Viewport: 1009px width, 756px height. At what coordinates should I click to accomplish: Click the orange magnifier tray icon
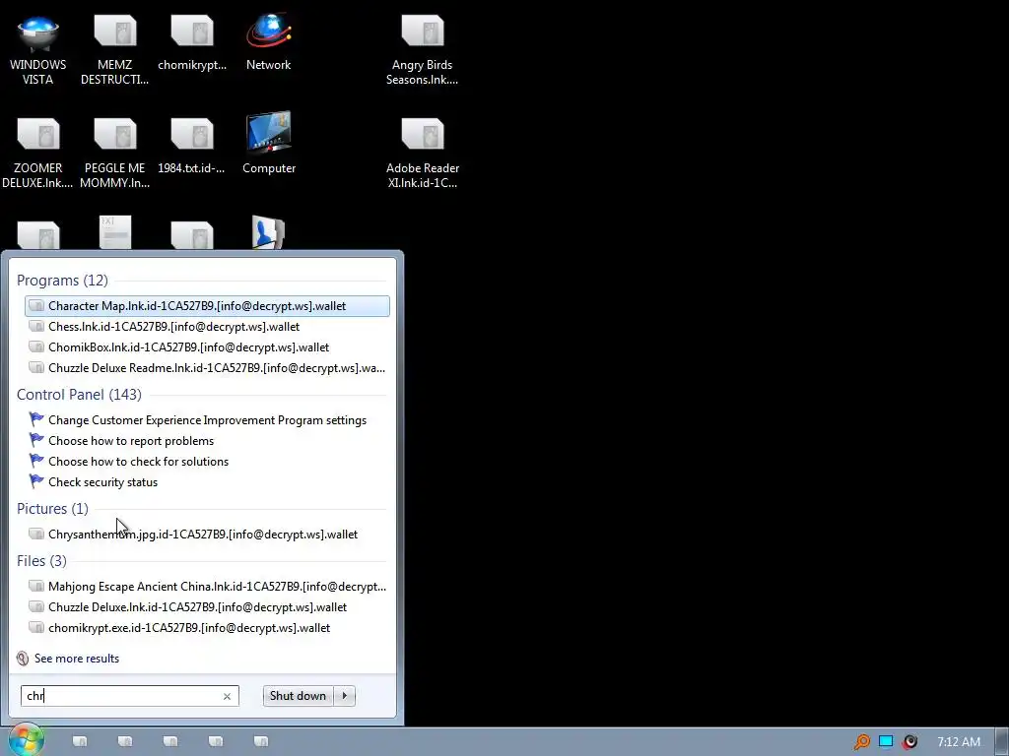coord(861,742)
